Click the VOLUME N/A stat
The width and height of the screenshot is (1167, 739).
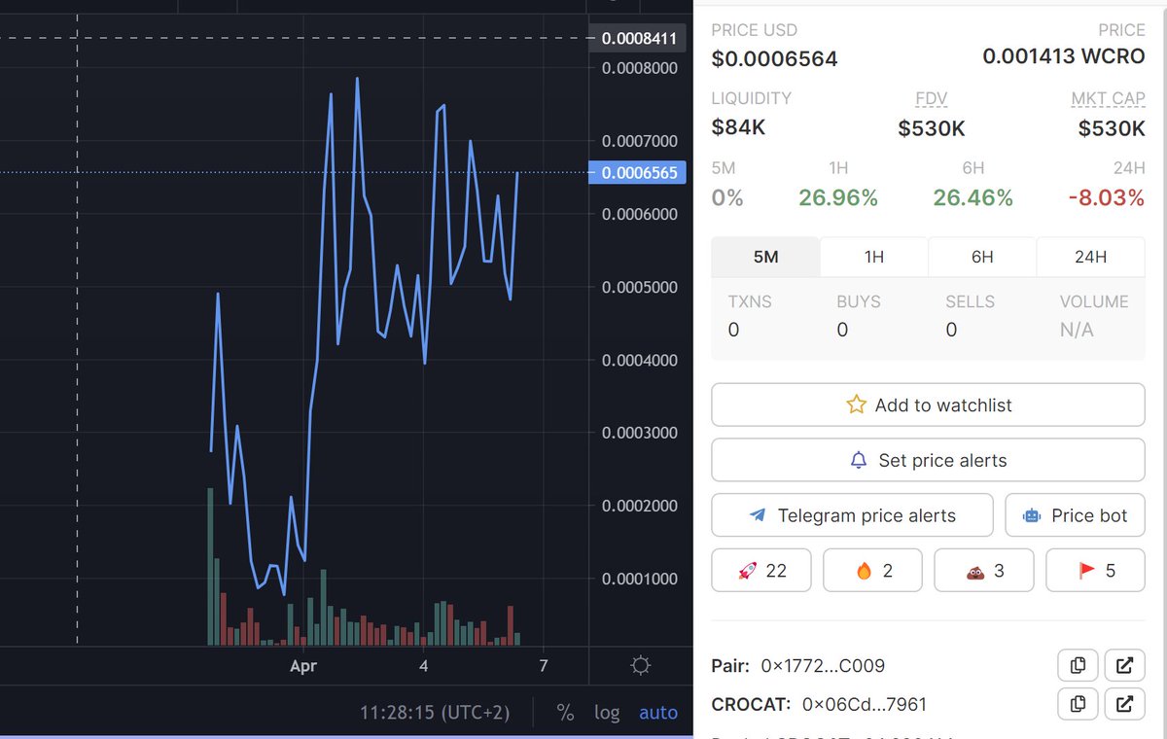tap(1093, 316)
